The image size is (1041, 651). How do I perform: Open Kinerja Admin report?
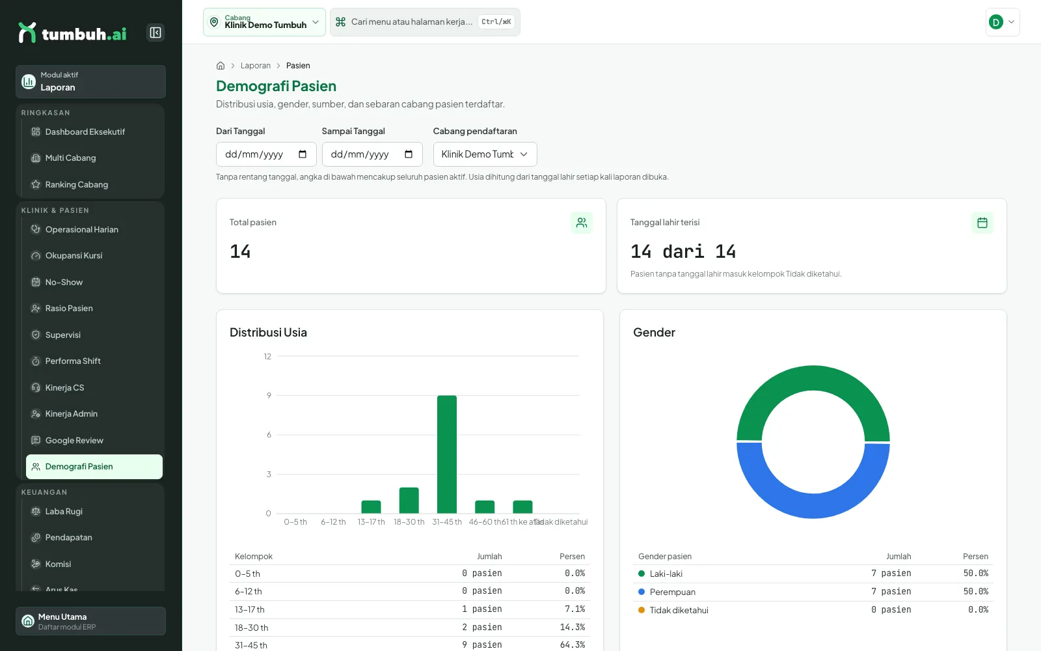94,414
